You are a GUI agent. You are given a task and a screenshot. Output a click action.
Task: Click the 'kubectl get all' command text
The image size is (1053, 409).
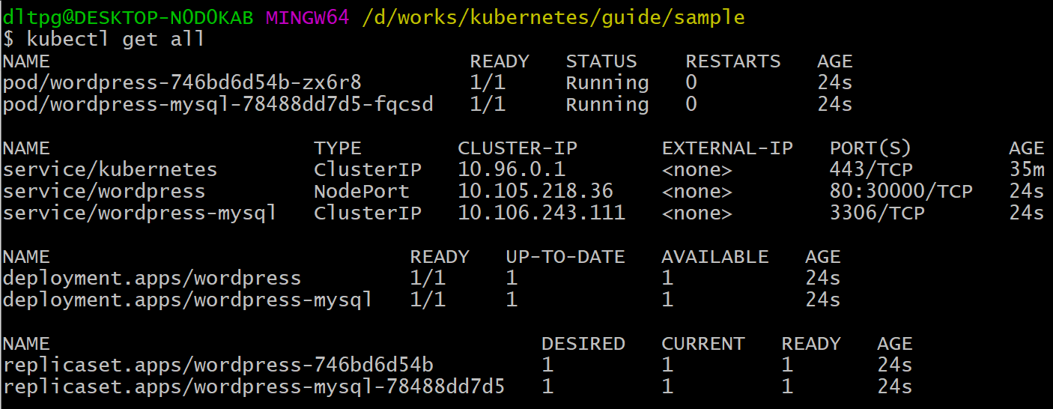coord(116,39)
